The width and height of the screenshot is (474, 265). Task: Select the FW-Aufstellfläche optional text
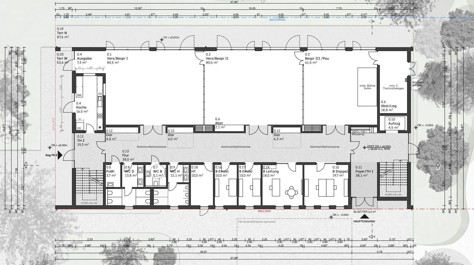tap(257, 222)
